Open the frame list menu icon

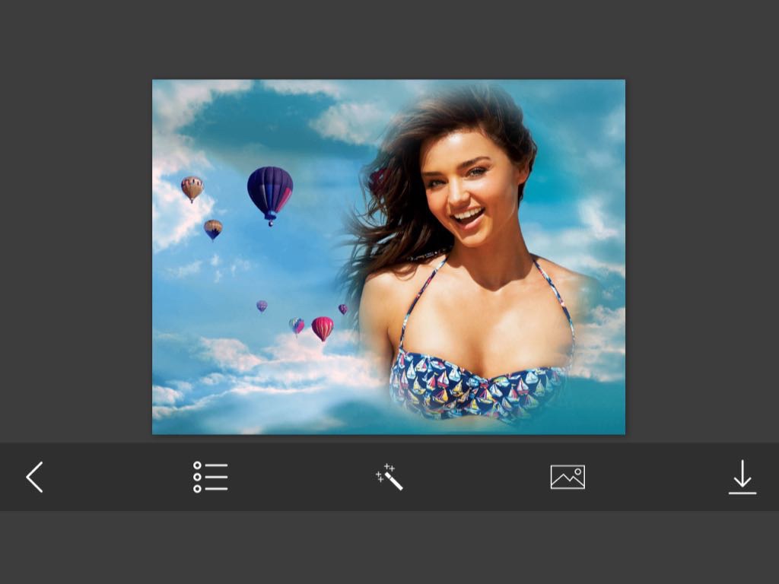[x=211, y=477]
